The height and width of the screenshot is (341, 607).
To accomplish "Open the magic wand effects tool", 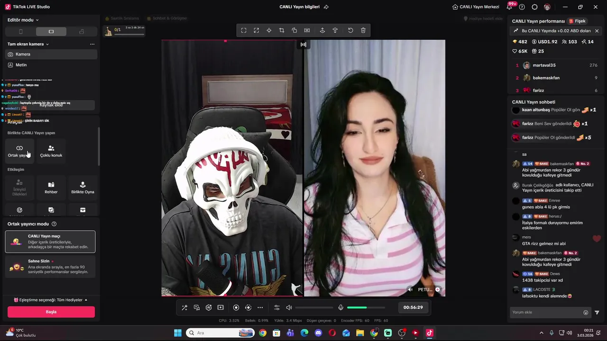I will click(x=184, y=307).
